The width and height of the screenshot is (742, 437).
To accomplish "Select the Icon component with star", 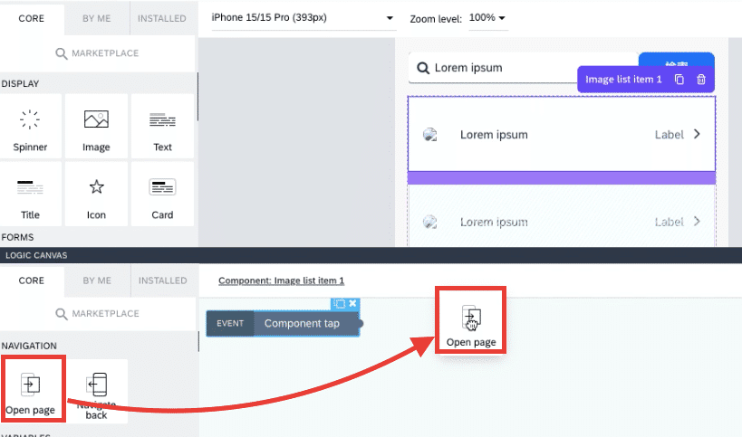I will pyautogui.click(x=96, y=194).
